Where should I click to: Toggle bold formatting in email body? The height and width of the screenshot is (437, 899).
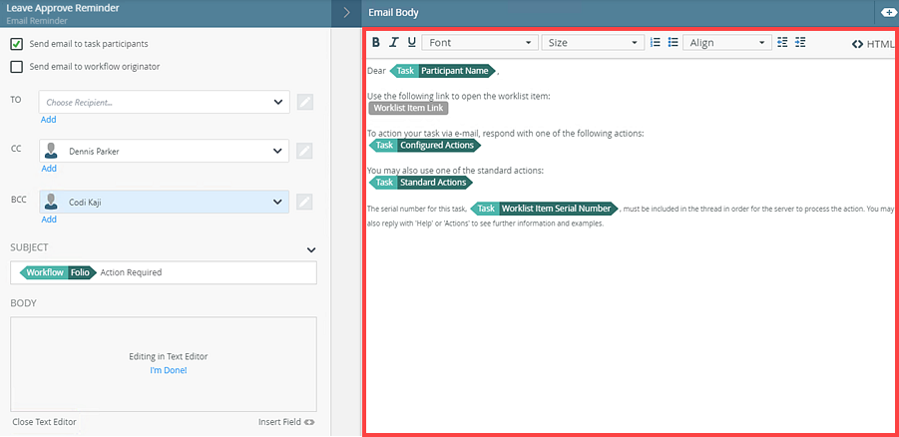tap(376, 43)
